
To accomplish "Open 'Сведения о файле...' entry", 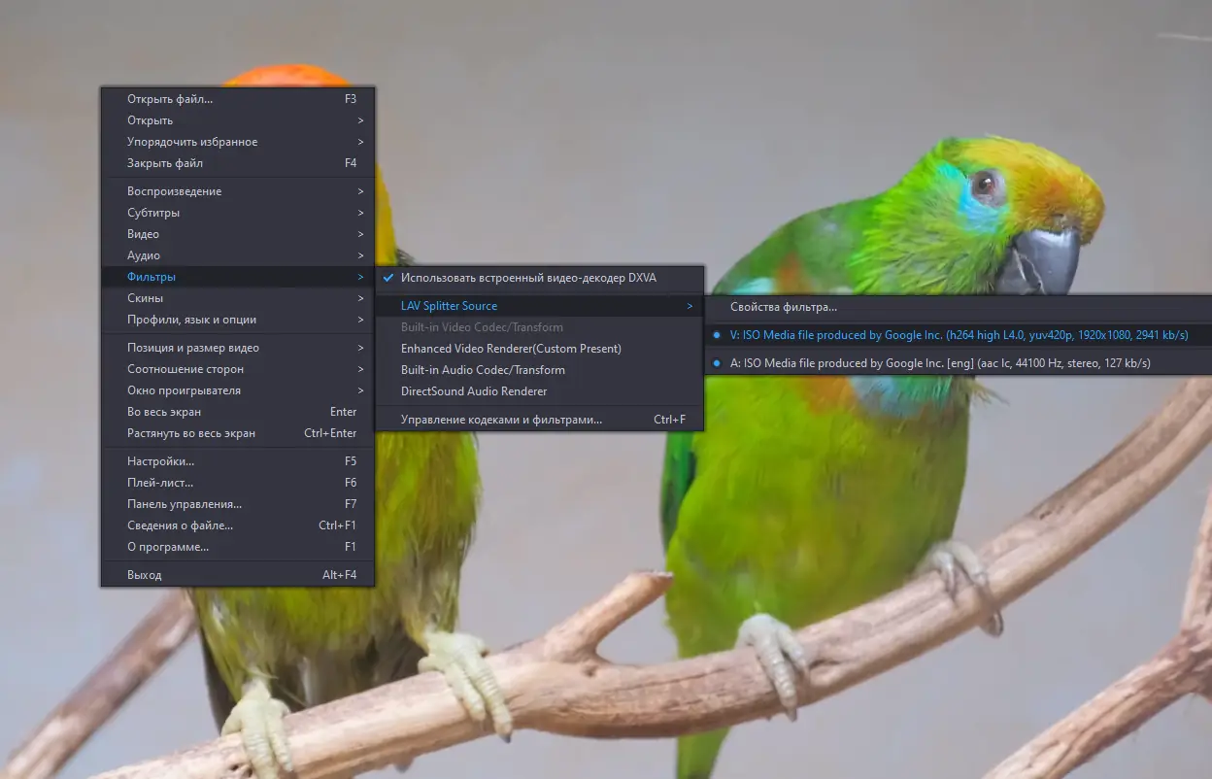I will [238, 525].
